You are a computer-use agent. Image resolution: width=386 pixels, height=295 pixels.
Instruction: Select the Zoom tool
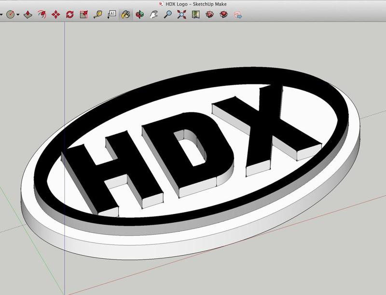(x=168, y=14)
